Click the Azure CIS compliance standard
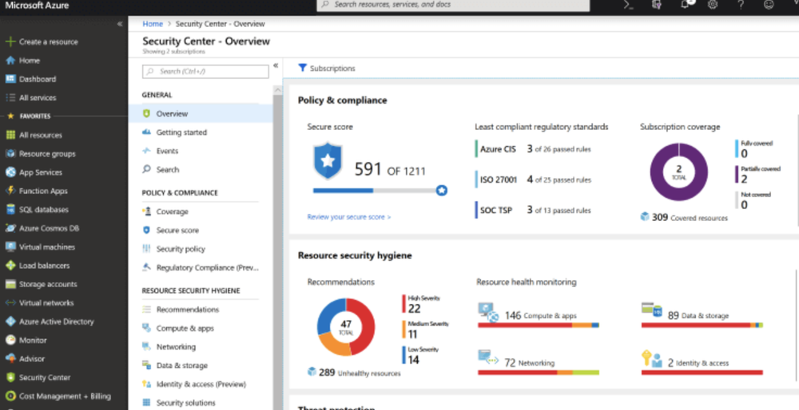Viewport: 799px width, 410px height. tap(533, 149)
